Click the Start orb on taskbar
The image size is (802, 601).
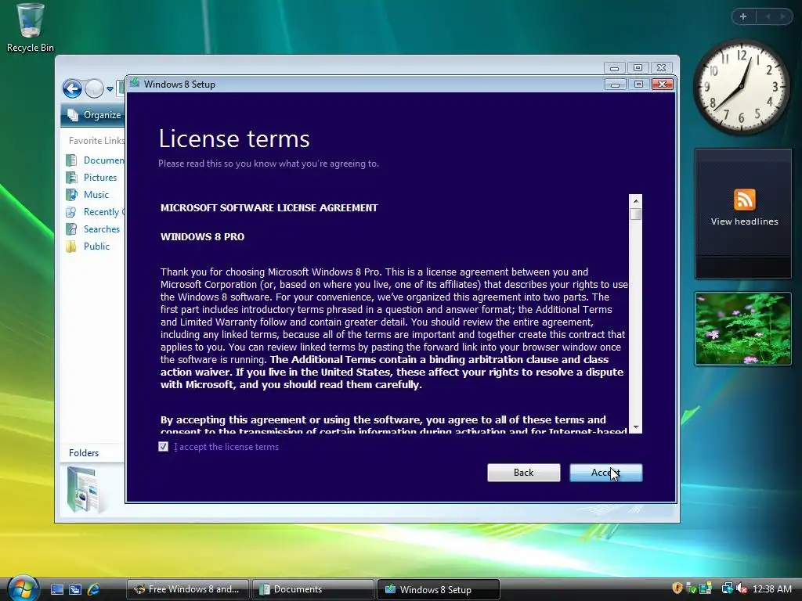click(x=23, y=588)
